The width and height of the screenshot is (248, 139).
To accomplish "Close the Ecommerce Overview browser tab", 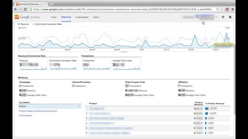I will click(46, 4).
